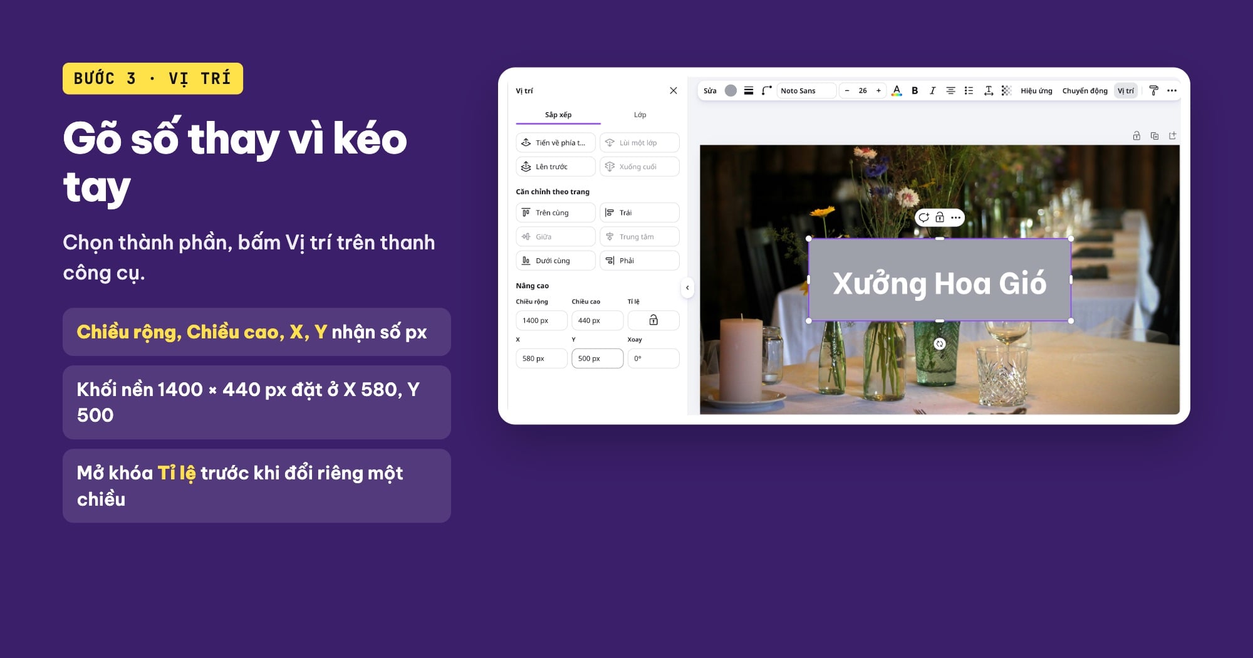Open the transparency checkerboard icon
Viewport: 1253px width, 658px height.
click(x=1006, y=91)
